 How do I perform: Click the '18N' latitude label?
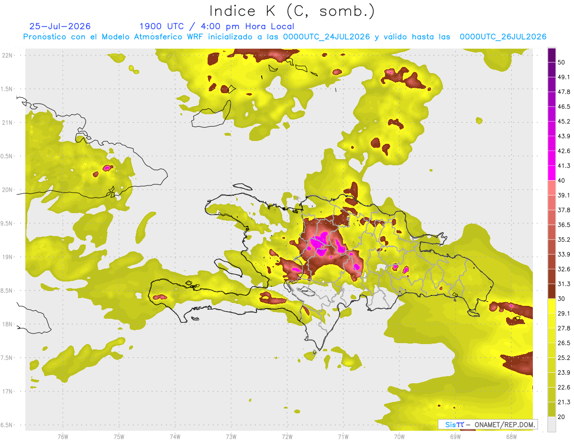point(7,324)
